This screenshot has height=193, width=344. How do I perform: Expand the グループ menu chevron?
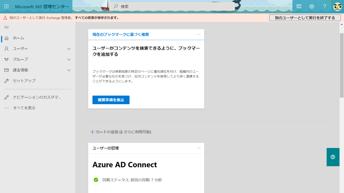coord(69,59)
